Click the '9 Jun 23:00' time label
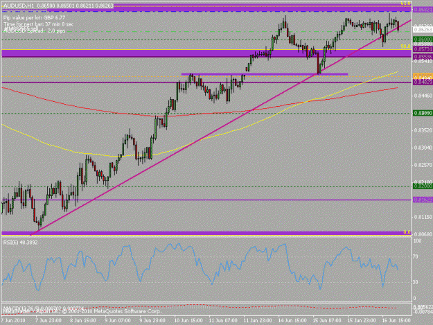 pyautogui.click(x=152, y=320)
